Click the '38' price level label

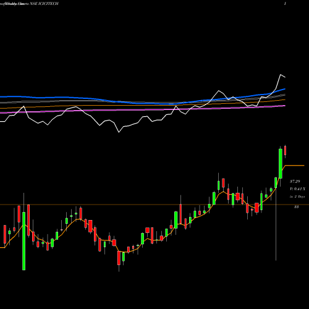tap(296, 207)
